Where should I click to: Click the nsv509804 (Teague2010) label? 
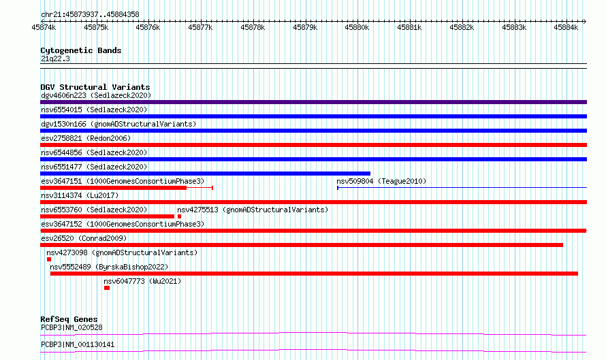[381, 181]
